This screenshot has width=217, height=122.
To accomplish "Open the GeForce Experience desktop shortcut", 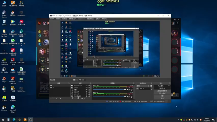I will pyautogui.click(x=4, y=62).
